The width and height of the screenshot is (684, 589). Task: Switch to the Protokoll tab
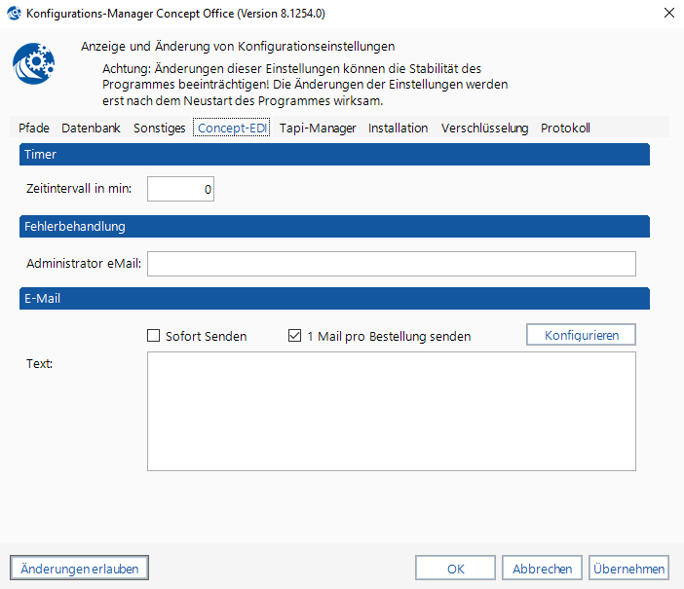pyautogui.click(x=565, y=128)
